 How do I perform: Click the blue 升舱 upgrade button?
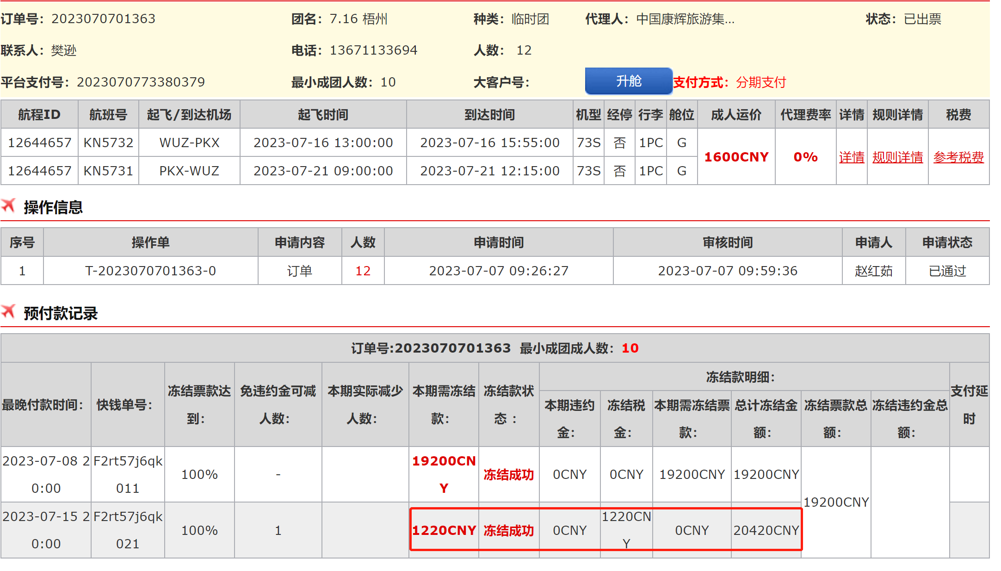(x=628, y=81)
